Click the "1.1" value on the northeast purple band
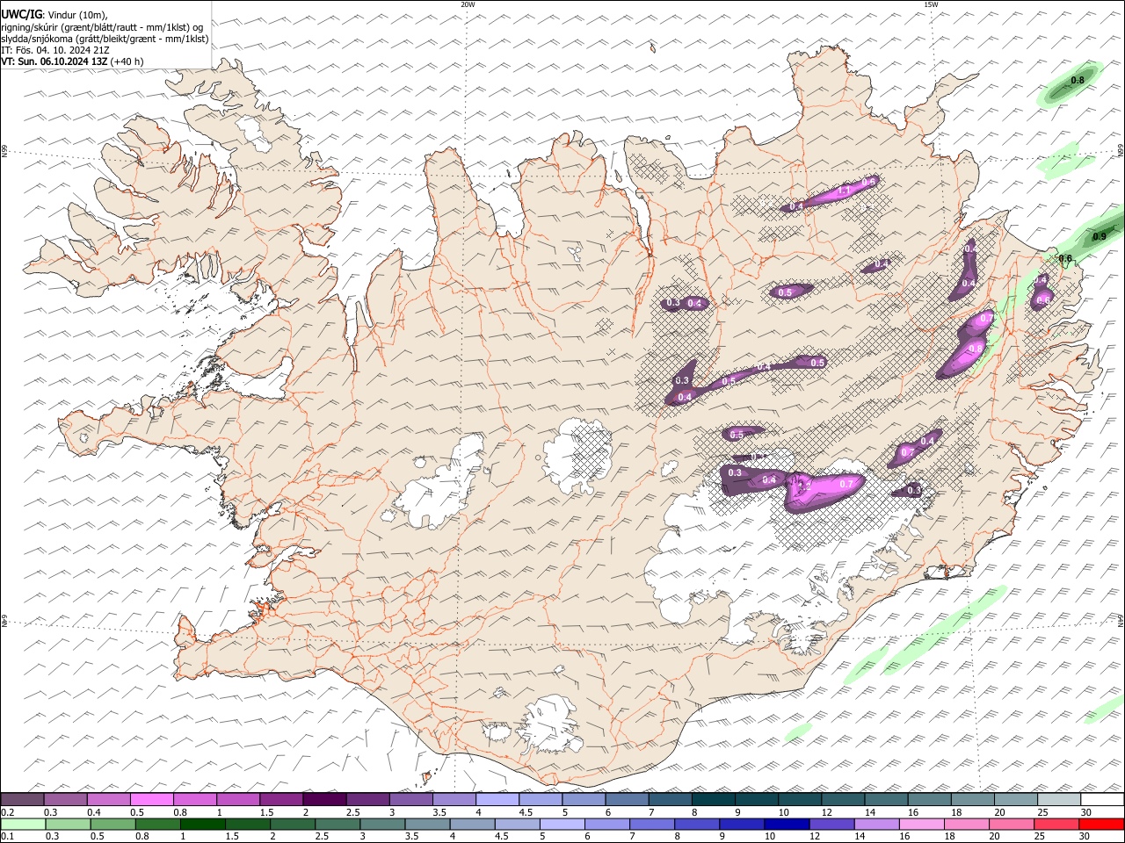1125x843 pixels. tap(845, 191)
